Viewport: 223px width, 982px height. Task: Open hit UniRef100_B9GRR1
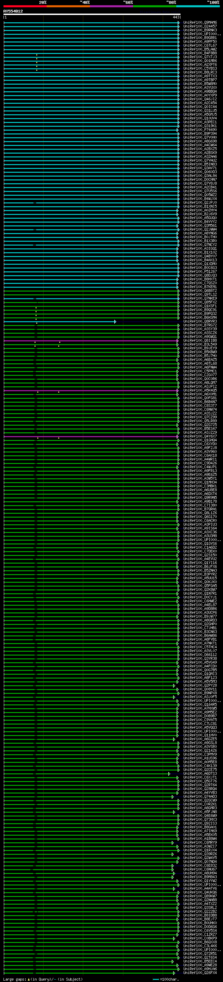[x=200, y=38]
